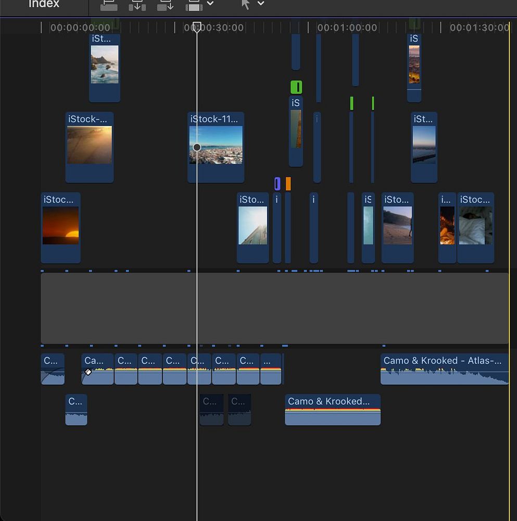The height and width of the screenshot is (521, 517).
Task: Select the rocky coast iSt... clip
Action: pos(105,68)
